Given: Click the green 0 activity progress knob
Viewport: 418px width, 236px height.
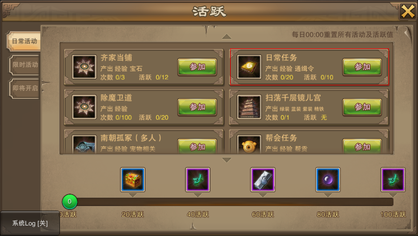Looking at the screenshot, I should 69,202.
